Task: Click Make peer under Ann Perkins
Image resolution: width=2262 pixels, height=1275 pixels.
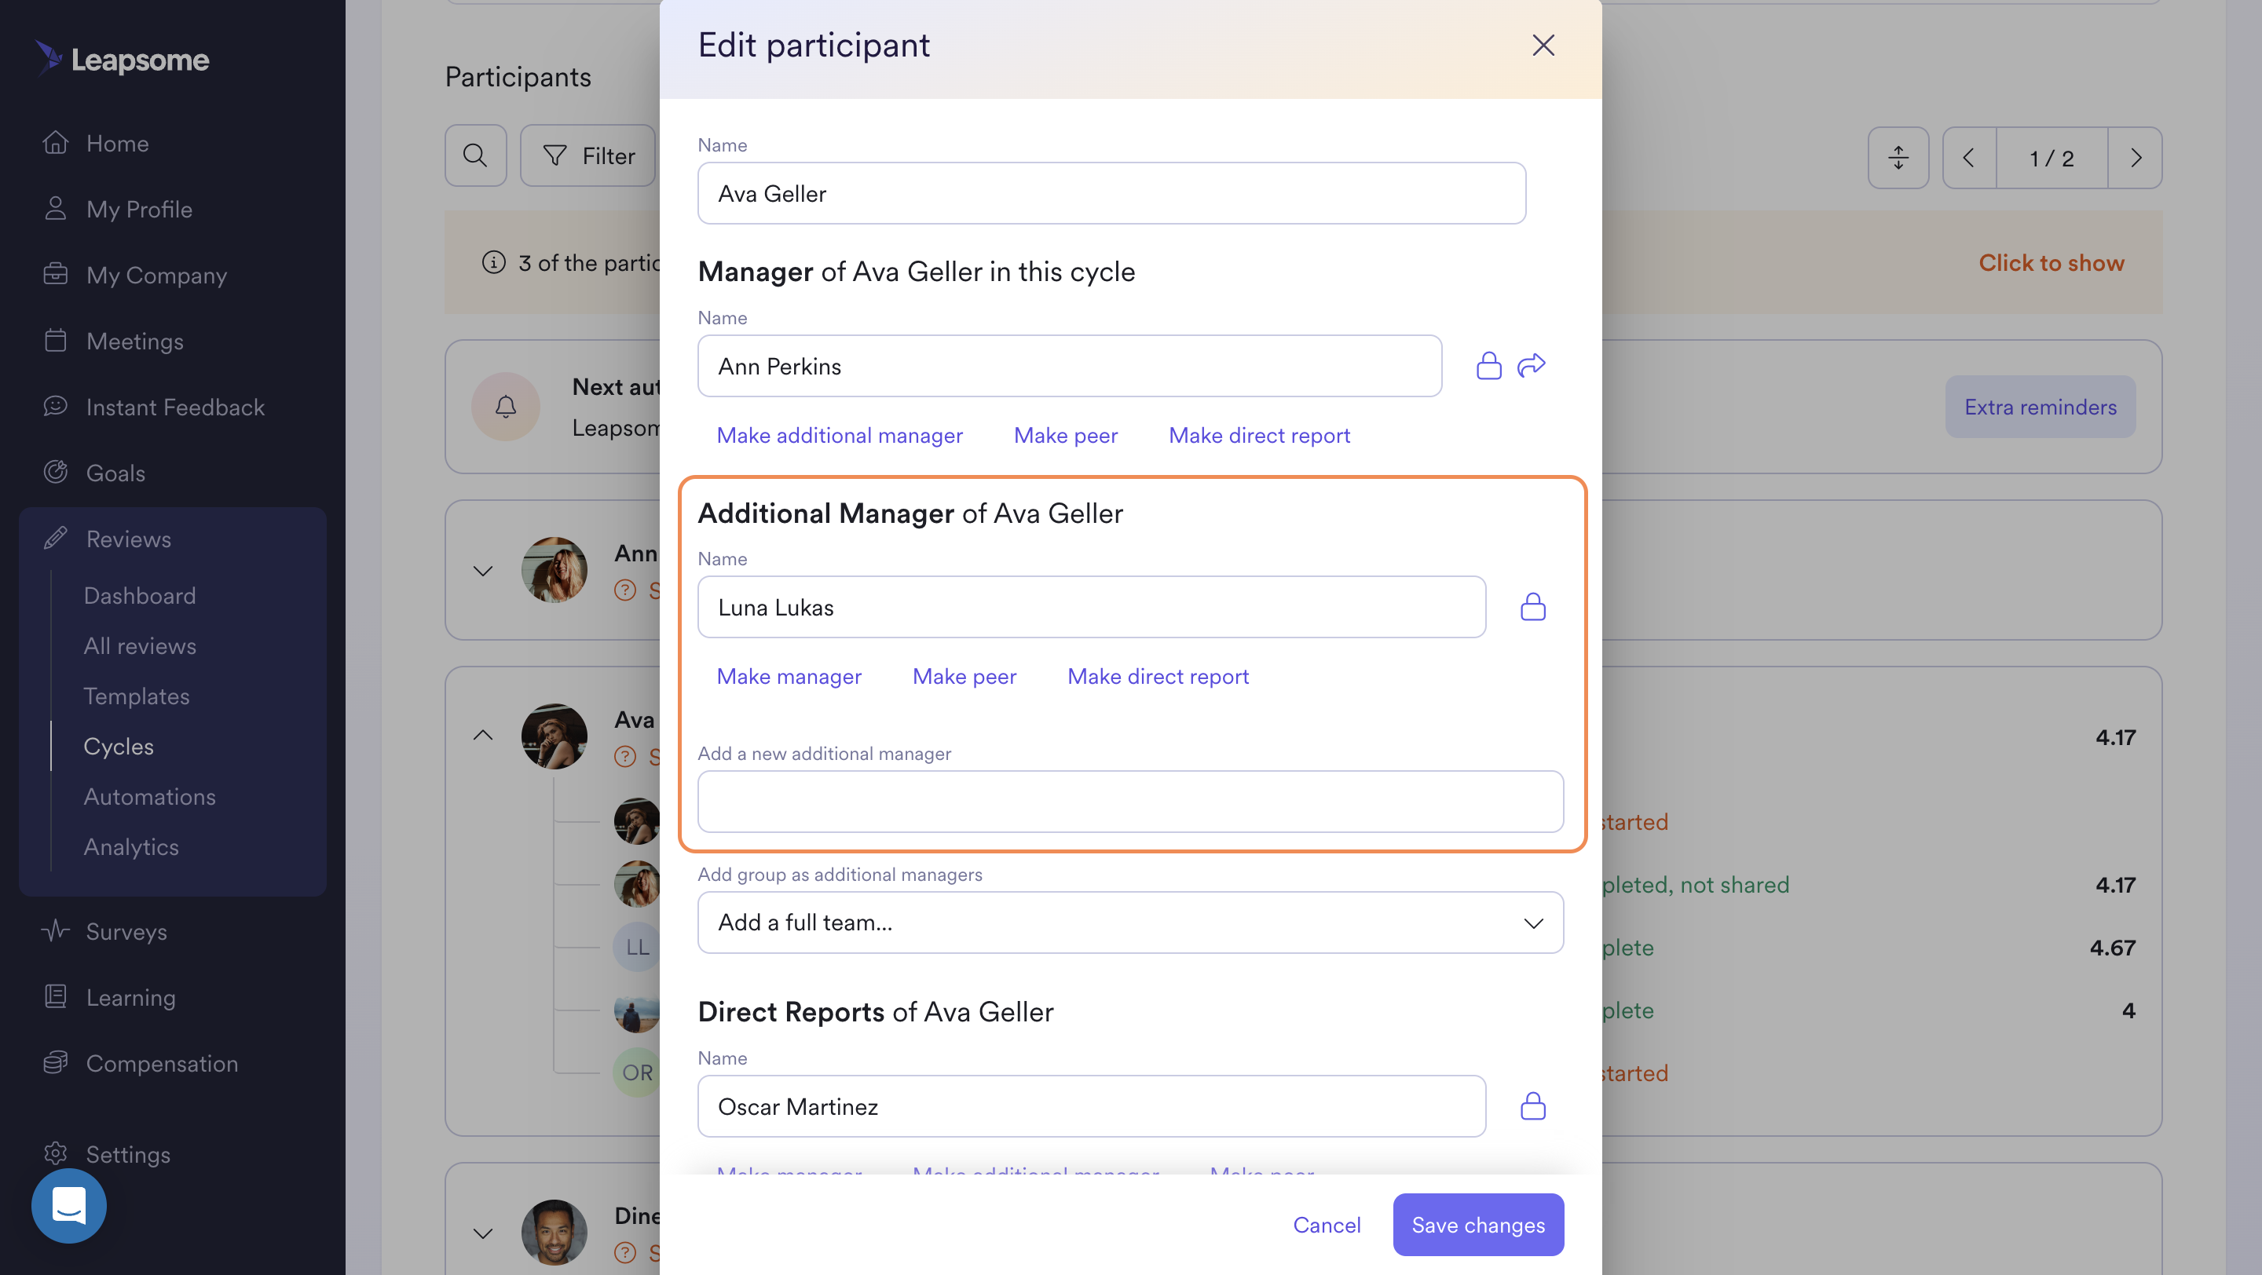Action: 1065,435
